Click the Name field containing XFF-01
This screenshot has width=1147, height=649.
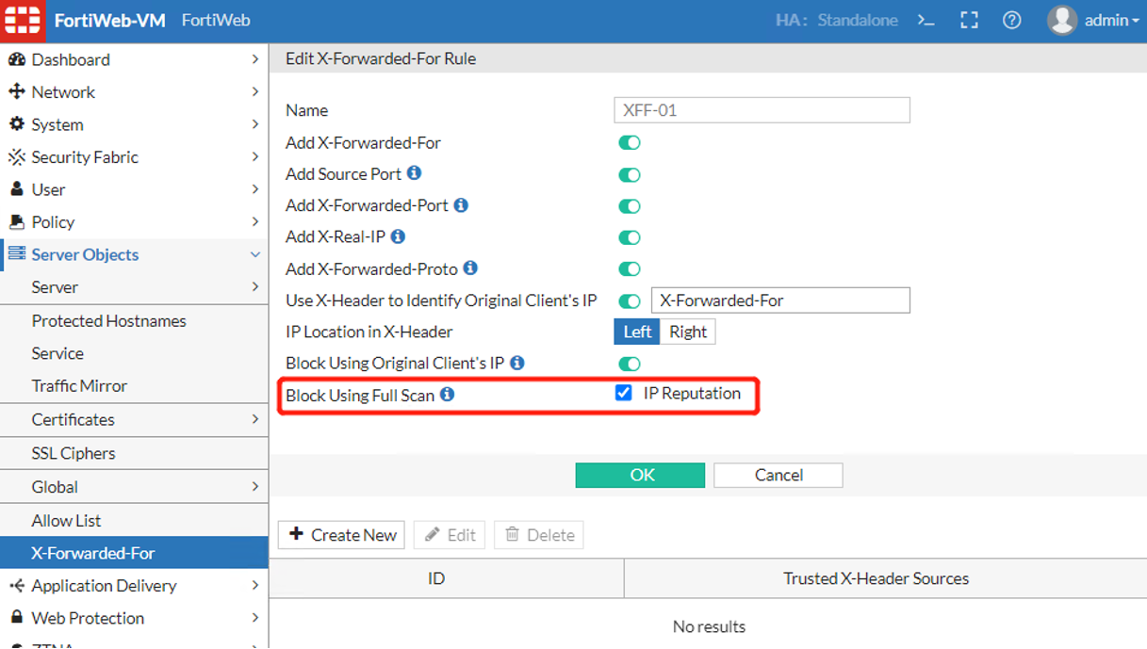762,110
